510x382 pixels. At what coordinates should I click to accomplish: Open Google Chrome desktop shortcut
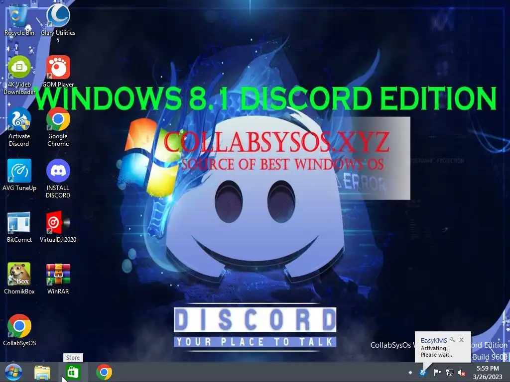58,127
